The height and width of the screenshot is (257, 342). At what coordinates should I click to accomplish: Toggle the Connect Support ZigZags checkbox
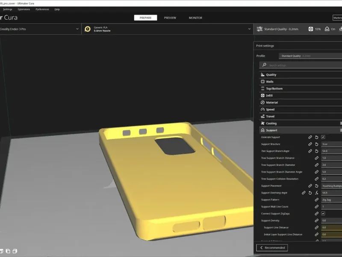323,213
